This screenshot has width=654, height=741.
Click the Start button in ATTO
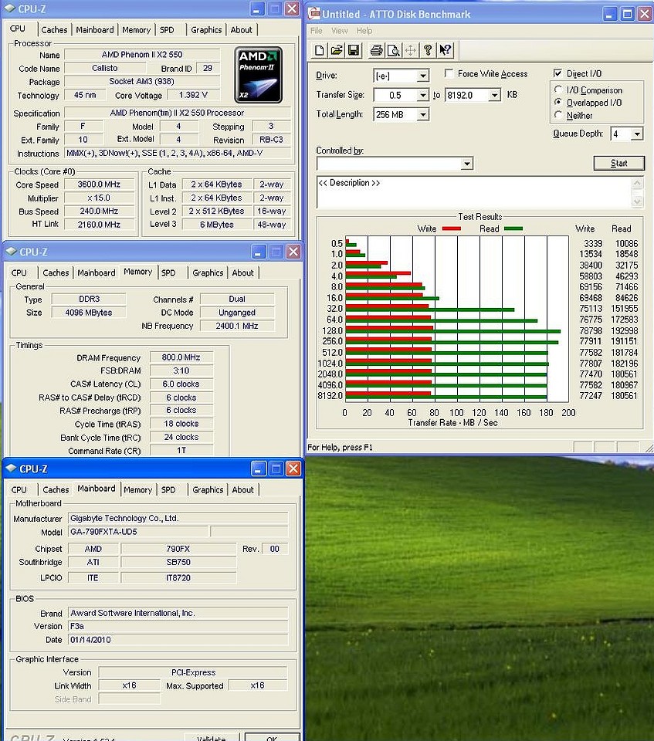(x=619, y=163)
